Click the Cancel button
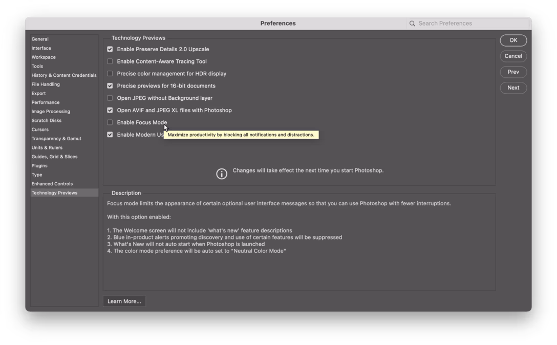 513,56
